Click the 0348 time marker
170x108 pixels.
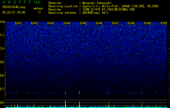coord(131,23)
